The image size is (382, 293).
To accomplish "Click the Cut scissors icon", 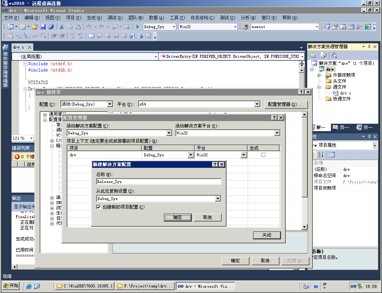I will (x=62, y=27).
